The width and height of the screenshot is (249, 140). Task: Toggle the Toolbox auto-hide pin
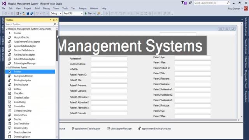(x=54, y=20)
